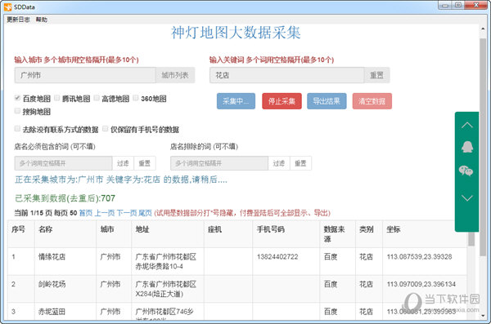Click the red 停止采集 button
491x324 pixels.
(282, 101)
